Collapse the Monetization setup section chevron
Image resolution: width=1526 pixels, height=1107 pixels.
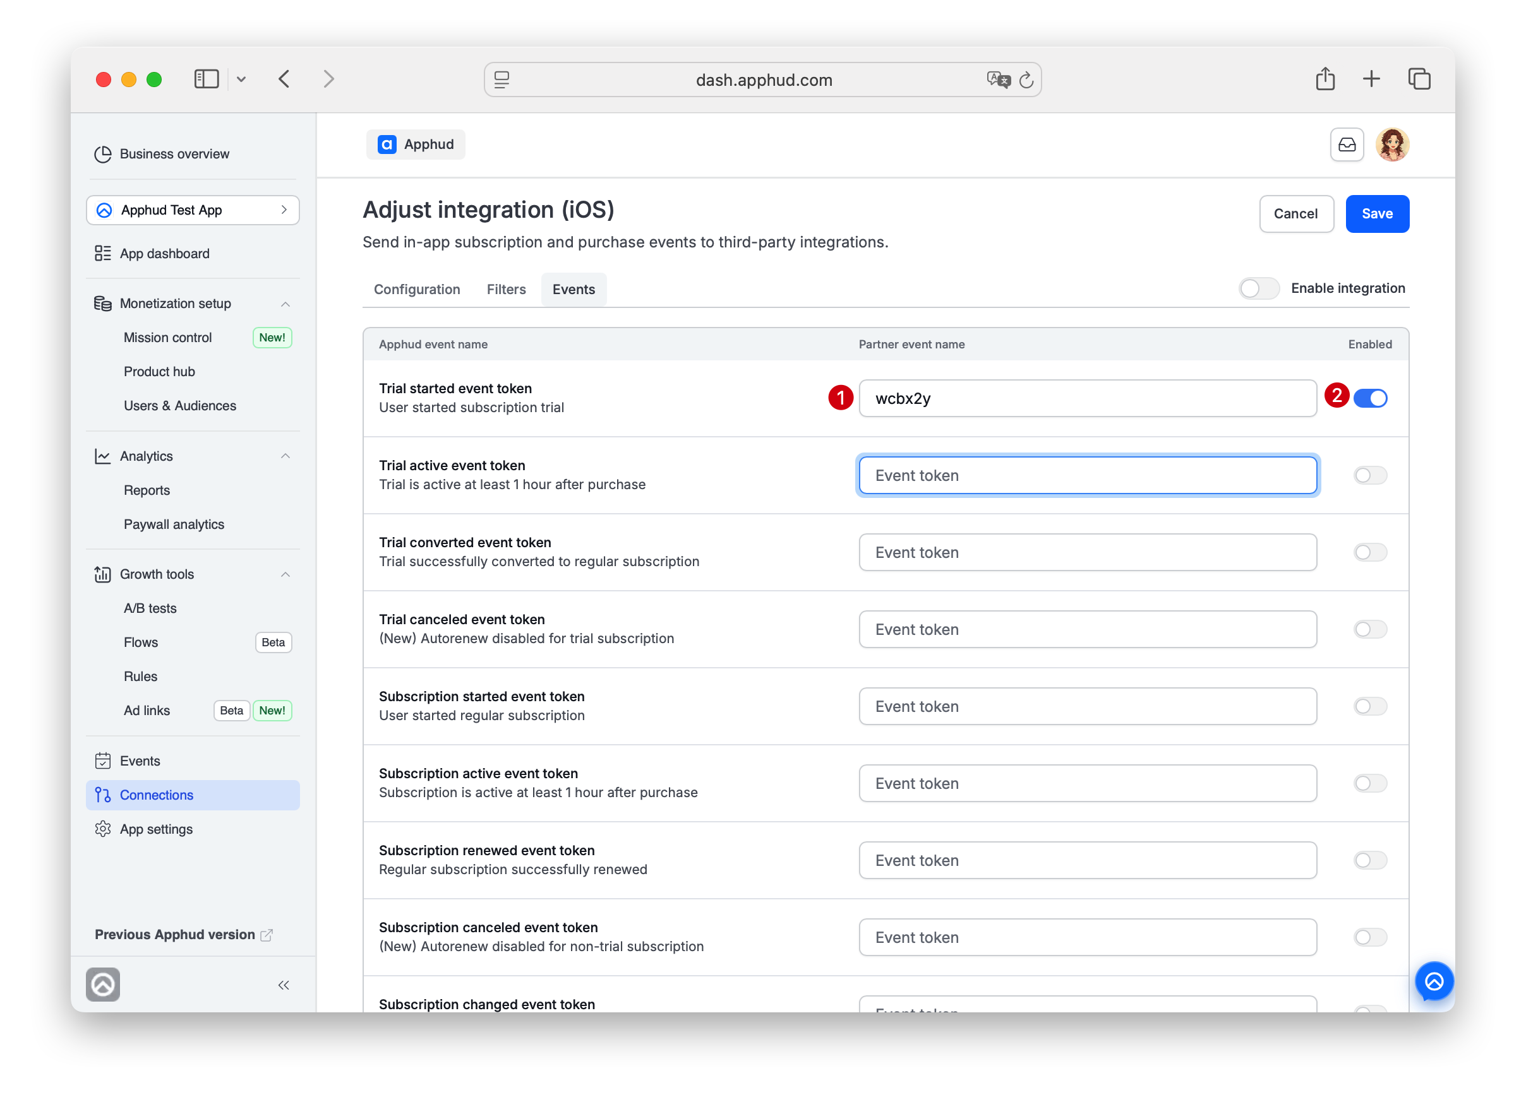point(285,304)
